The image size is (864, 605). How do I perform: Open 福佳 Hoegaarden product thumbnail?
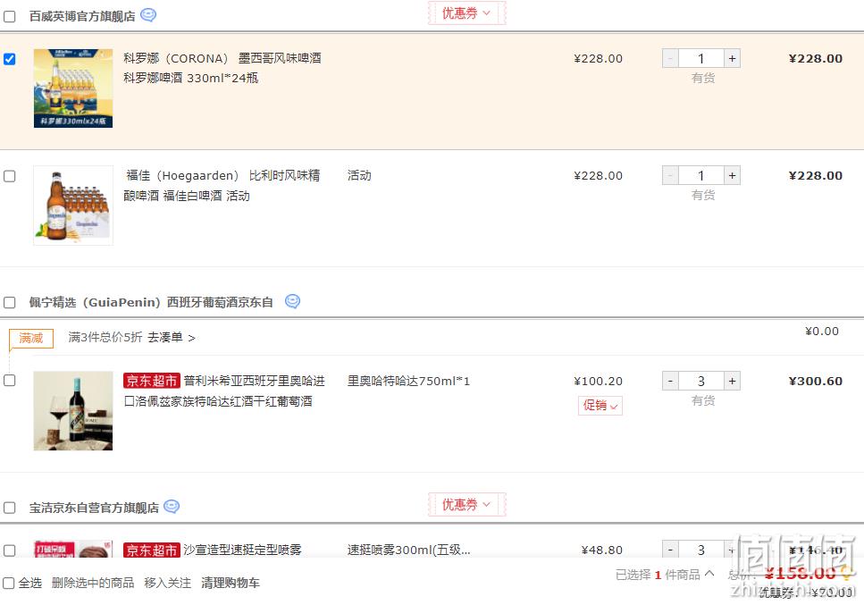pyautogui.click(x=73, y=206)
